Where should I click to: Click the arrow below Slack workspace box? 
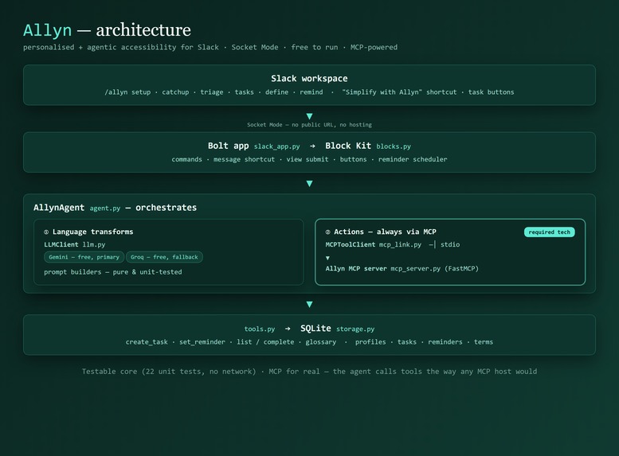309,116
